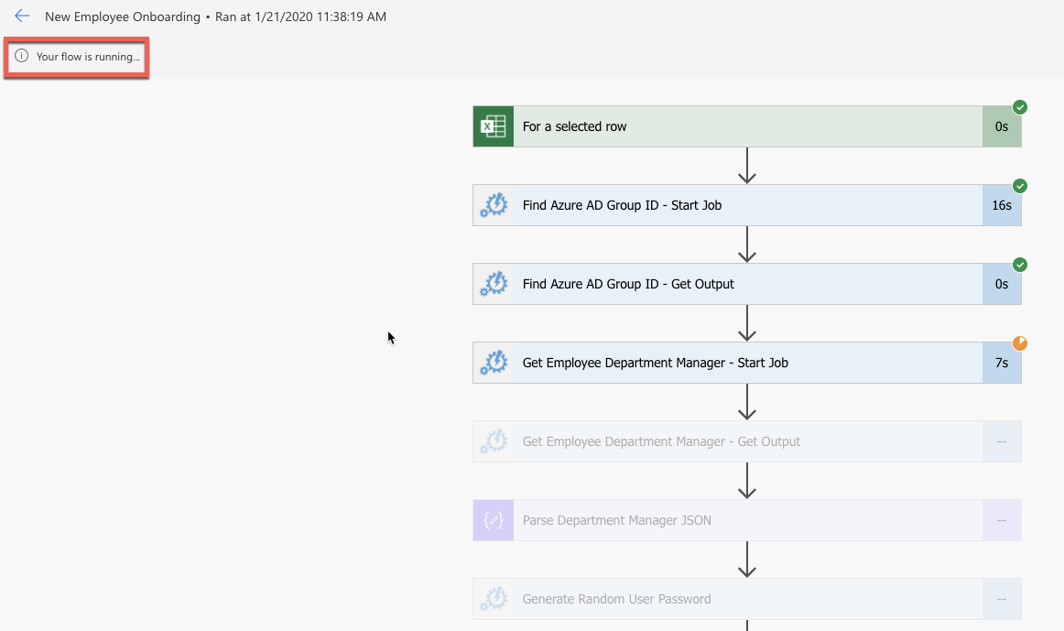The width and height of the screenshot is (1064, 631).
Task: Click the 16s duration value
Action: coord(1002,205)
